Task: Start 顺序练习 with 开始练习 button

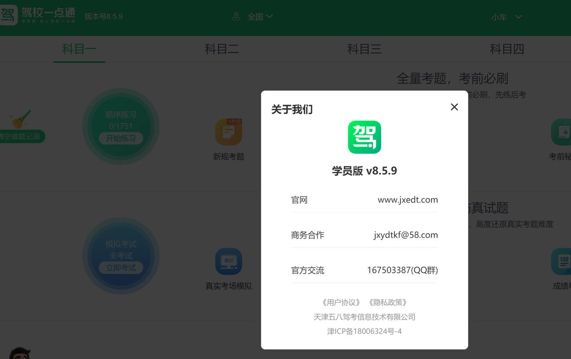Action: [x=121, y=138]
